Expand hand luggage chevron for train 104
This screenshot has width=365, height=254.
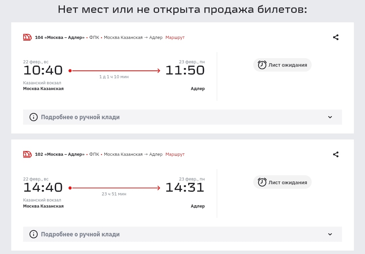tap(330, 117)
